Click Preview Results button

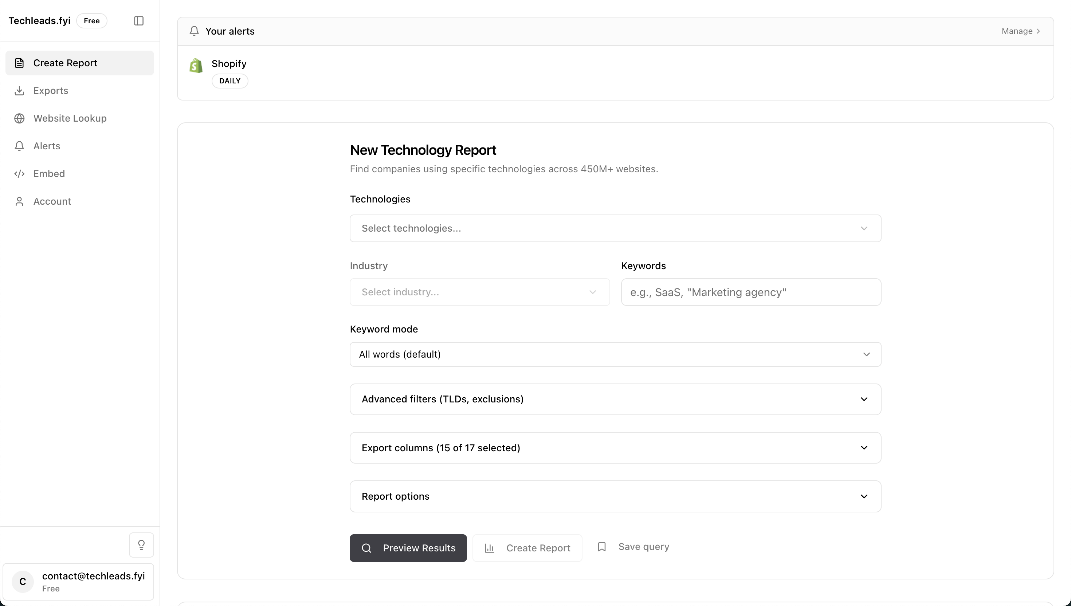[x=408, y=548]
